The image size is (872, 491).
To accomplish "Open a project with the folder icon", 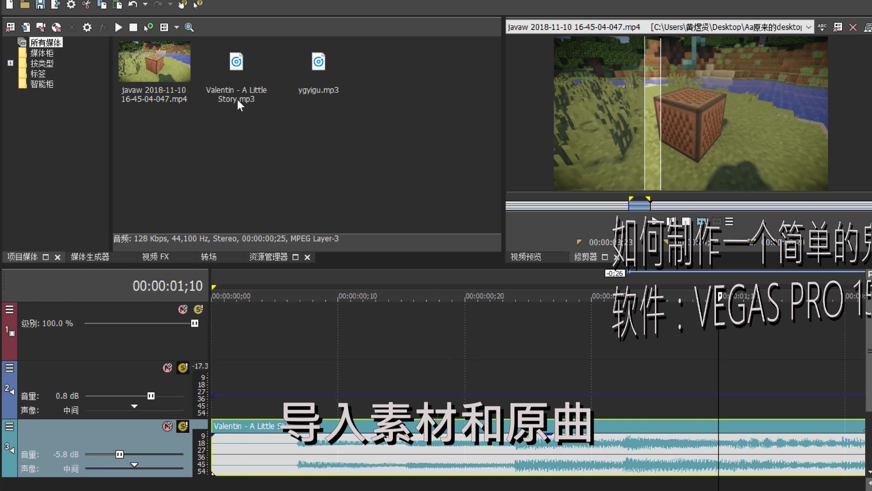I will (x=25, y=5).
